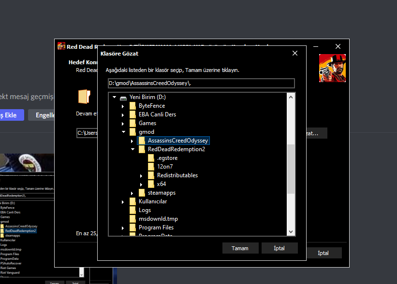
Task: Click the Red Dead Redemption cover thumbnail
Action: [332, 68]
